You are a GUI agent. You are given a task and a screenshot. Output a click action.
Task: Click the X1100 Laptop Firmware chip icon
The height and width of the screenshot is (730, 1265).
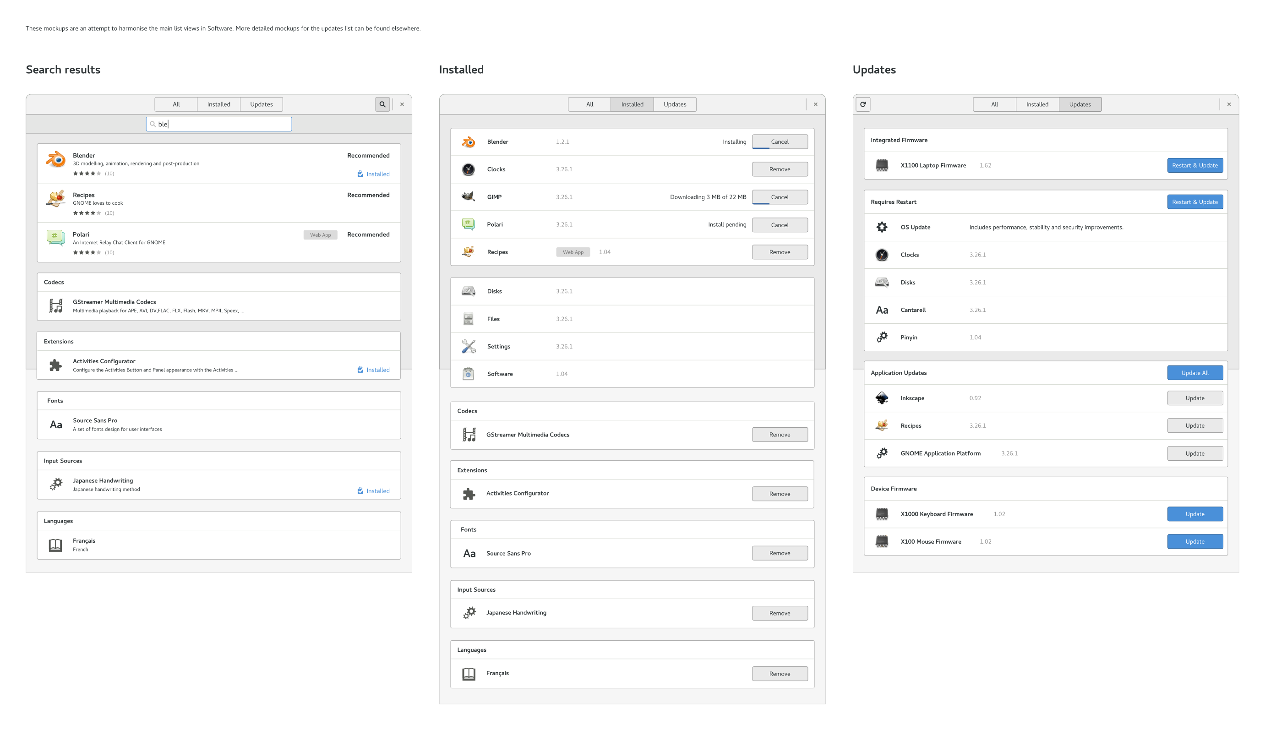click(x=882, y=165)
